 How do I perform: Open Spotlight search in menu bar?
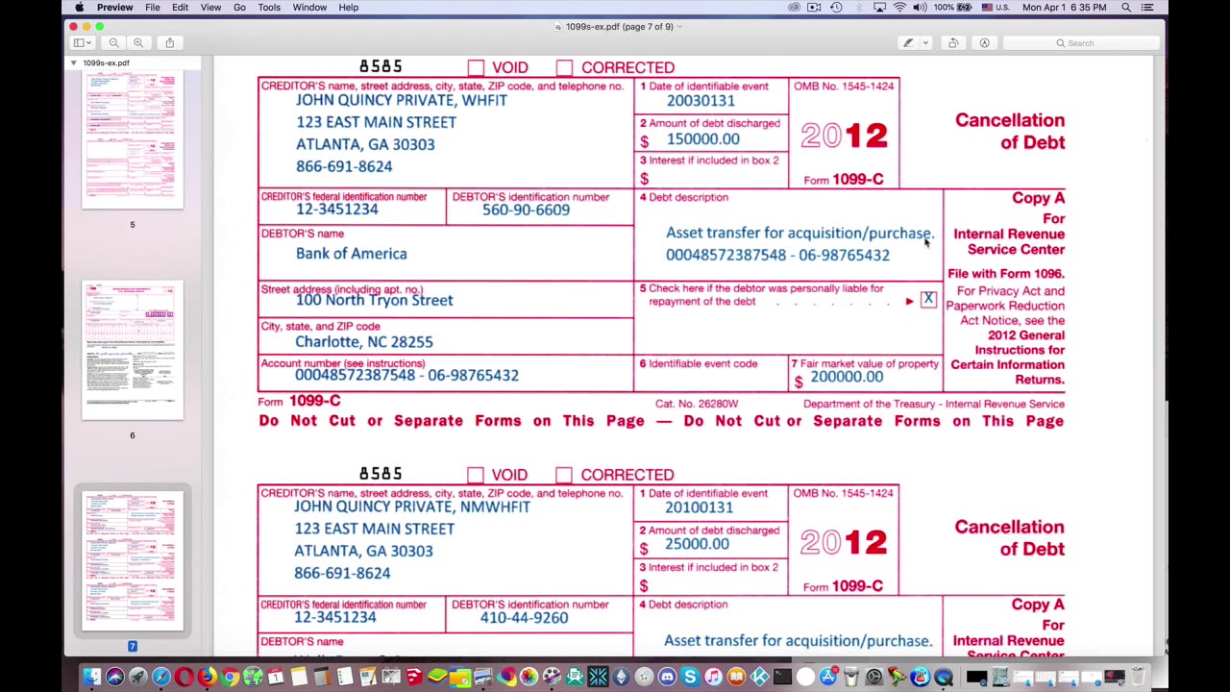pyautogui.click(x=1126, y=8)
